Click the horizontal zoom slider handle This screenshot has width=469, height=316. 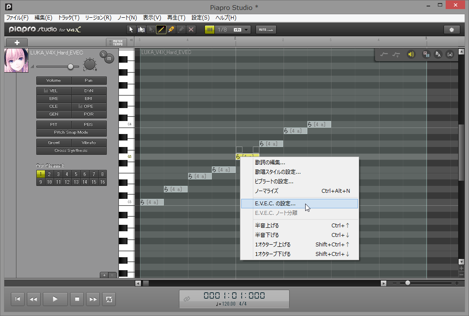click(407, 283)
